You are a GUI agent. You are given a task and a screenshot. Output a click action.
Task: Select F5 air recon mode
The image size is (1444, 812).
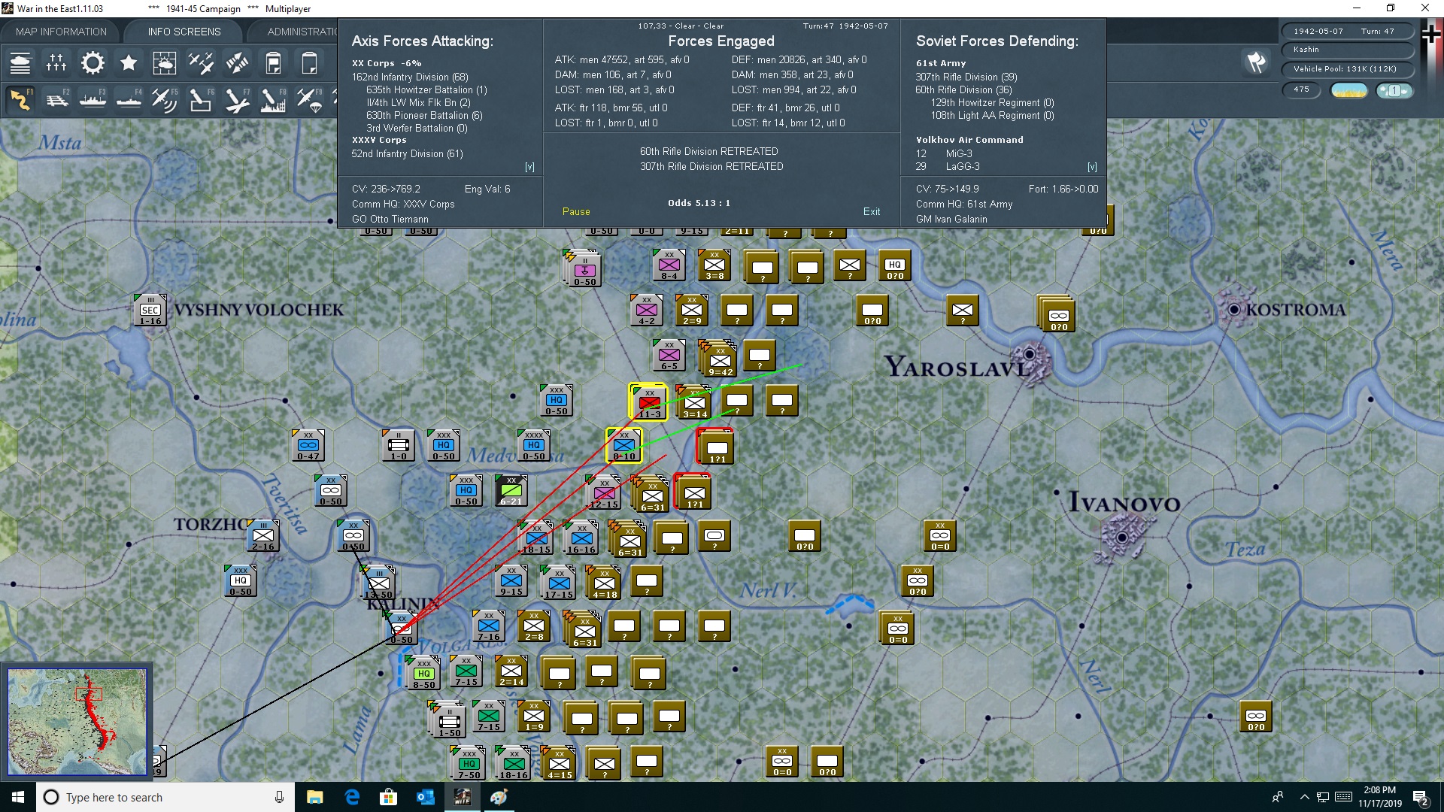tap(165, 100)
